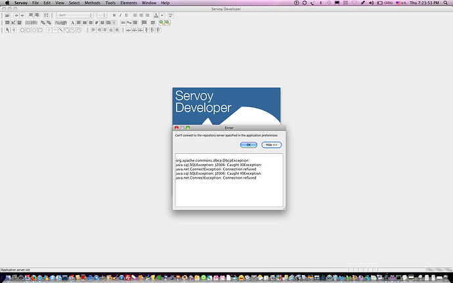
Task: Select the polygon shape tool
Action: 67,30
